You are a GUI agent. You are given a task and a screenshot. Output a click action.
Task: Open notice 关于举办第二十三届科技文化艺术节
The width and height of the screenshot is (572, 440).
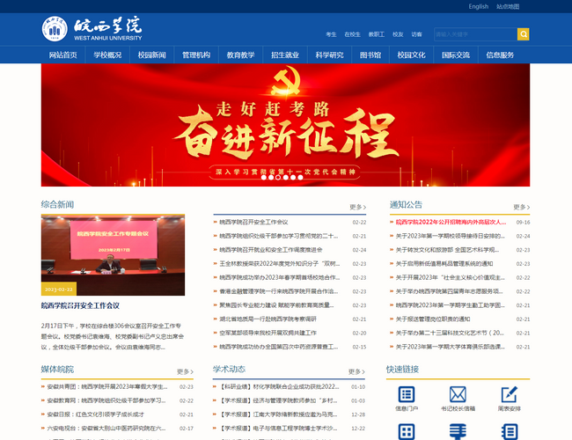coord(450,334)
